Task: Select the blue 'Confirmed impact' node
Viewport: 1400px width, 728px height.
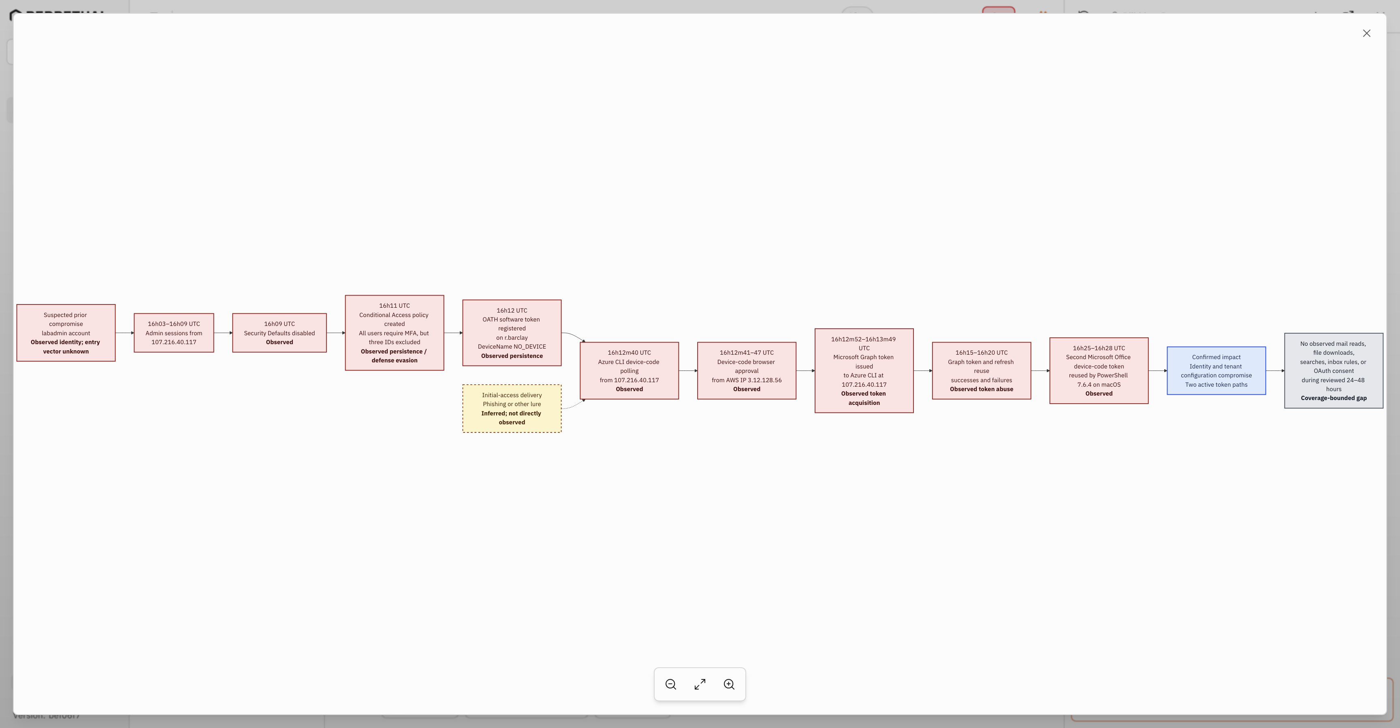Action: coord(1216,370)
